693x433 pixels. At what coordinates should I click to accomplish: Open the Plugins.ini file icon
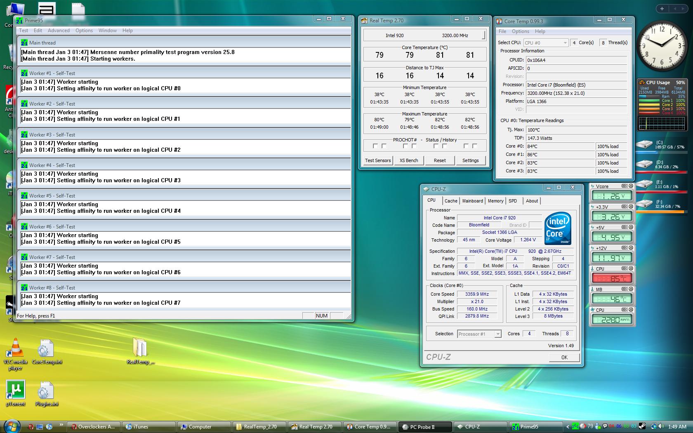click(x=46, y=394)
